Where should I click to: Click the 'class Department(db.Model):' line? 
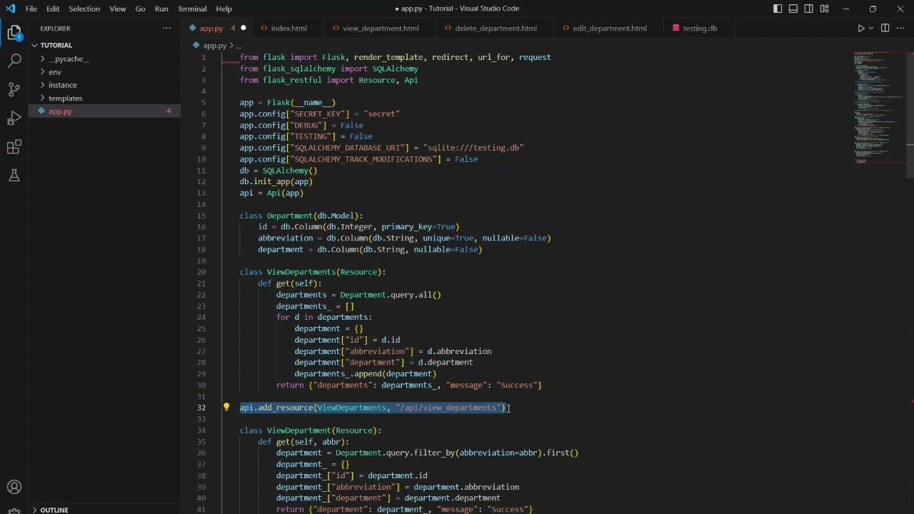pyautogui.click(x=301, y=216)
